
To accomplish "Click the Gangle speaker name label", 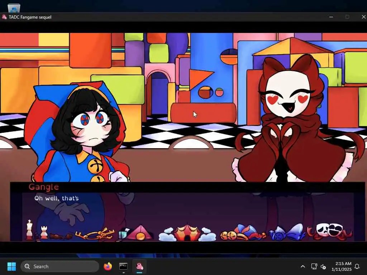I will click(x=44, y=187).
